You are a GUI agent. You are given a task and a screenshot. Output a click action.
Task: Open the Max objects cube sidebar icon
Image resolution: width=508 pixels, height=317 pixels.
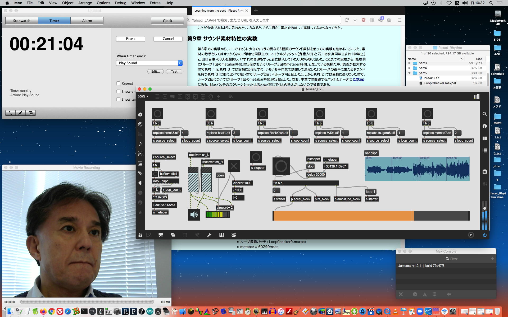point(140,114)
